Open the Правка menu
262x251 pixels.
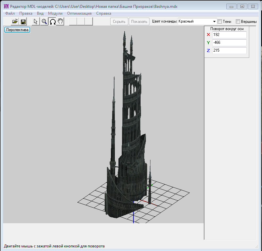coord(26,13)
